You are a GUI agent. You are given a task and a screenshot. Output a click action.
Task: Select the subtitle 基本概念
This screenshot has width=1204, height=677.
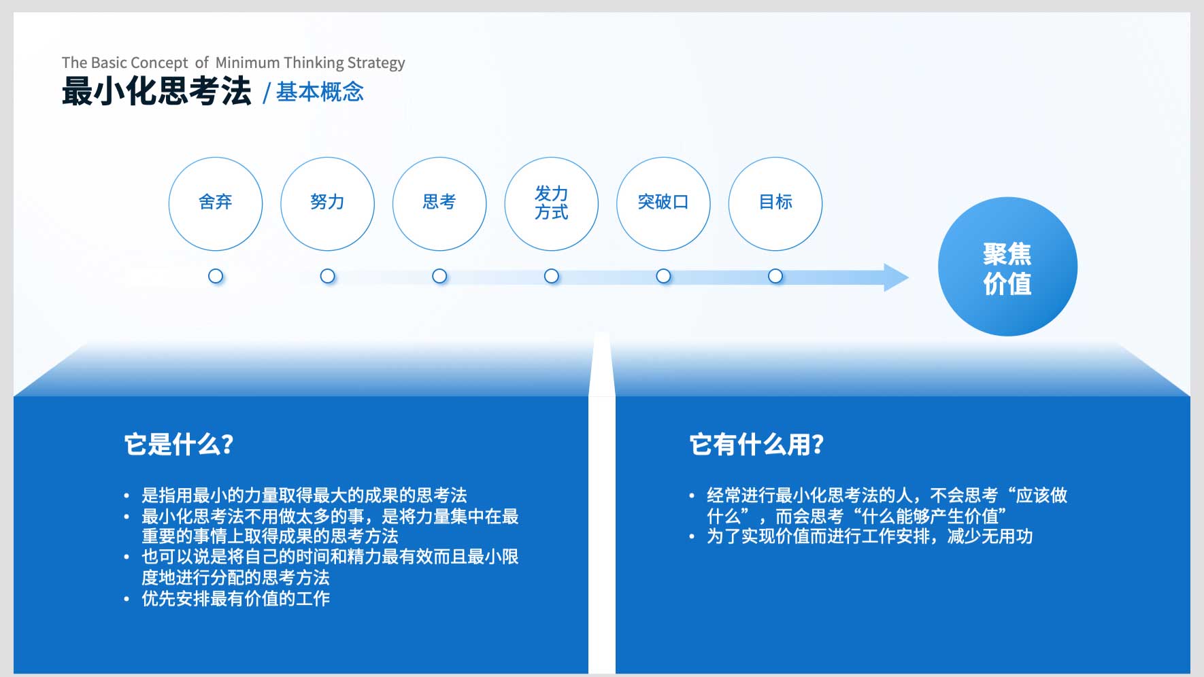pyautogui.click(x=320, y=92)
